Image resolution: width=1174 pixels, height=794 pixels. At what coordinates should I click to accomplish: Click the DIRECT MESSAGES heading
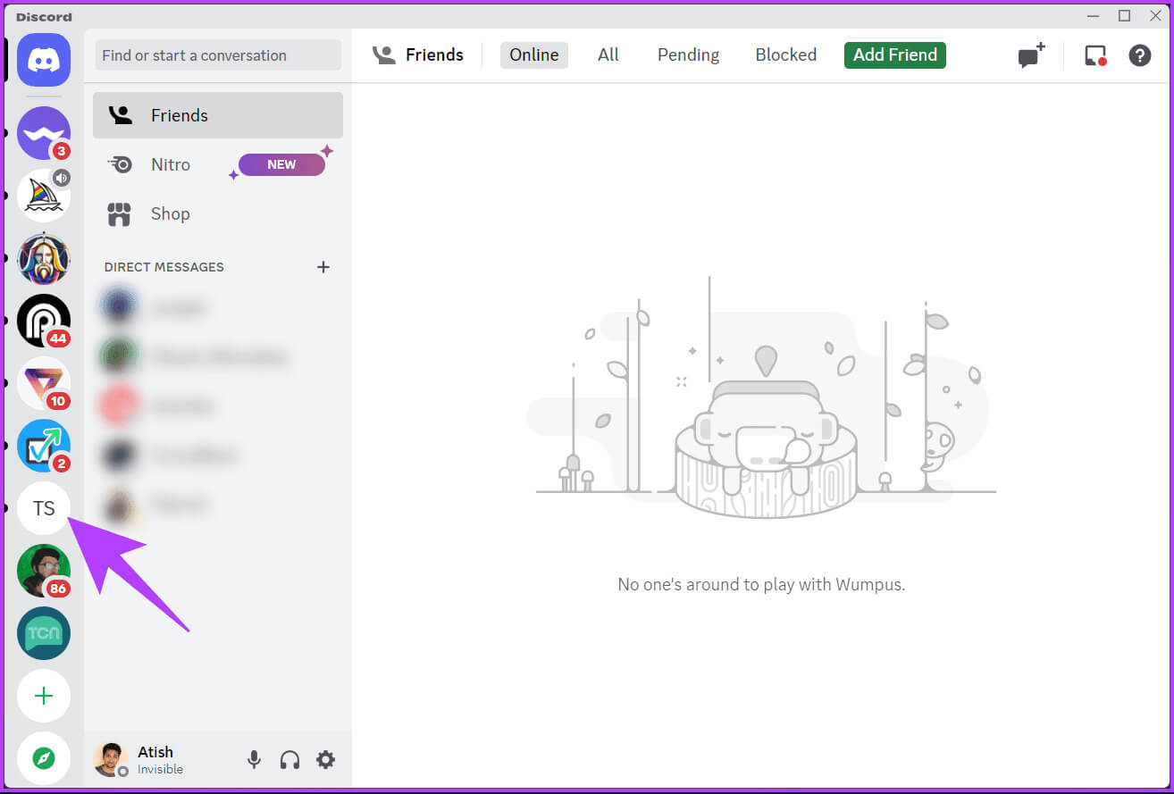coord(164,267)
